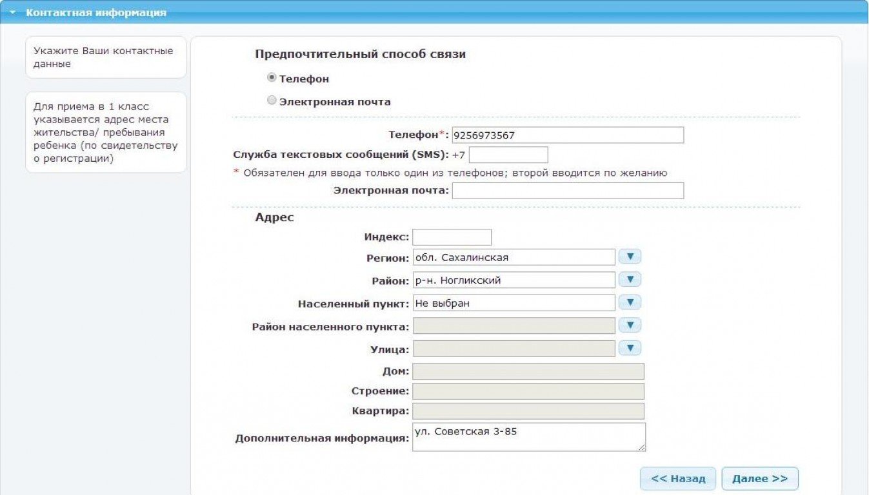Viewport: 869px width, 495px height.
Task: Click the Далее >> button
Action: point(759,479)
